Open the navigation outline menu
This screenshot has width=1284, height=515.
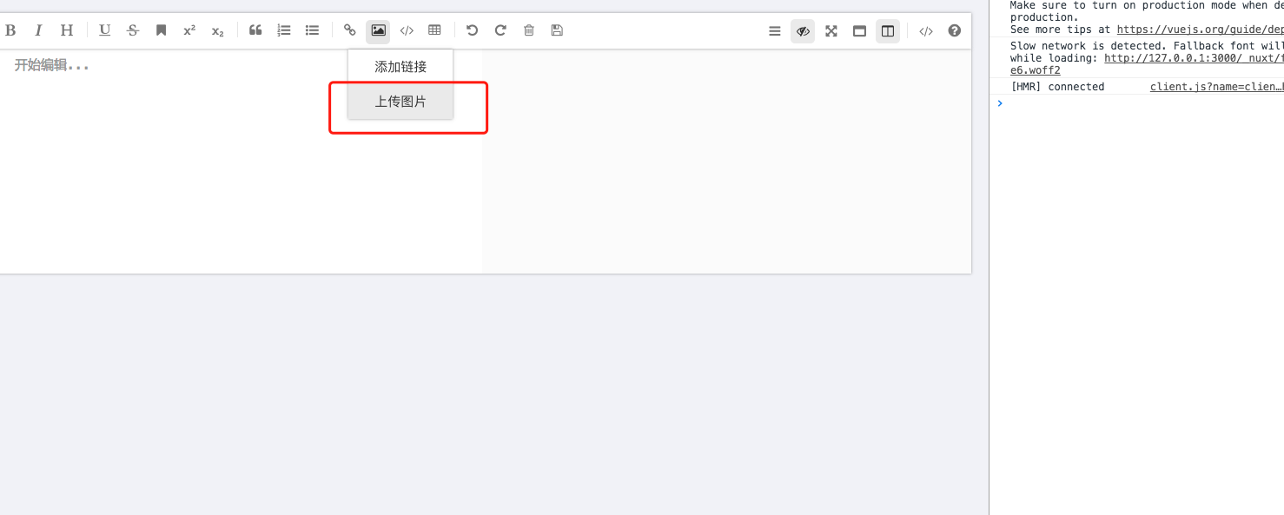tap(774, 30)
